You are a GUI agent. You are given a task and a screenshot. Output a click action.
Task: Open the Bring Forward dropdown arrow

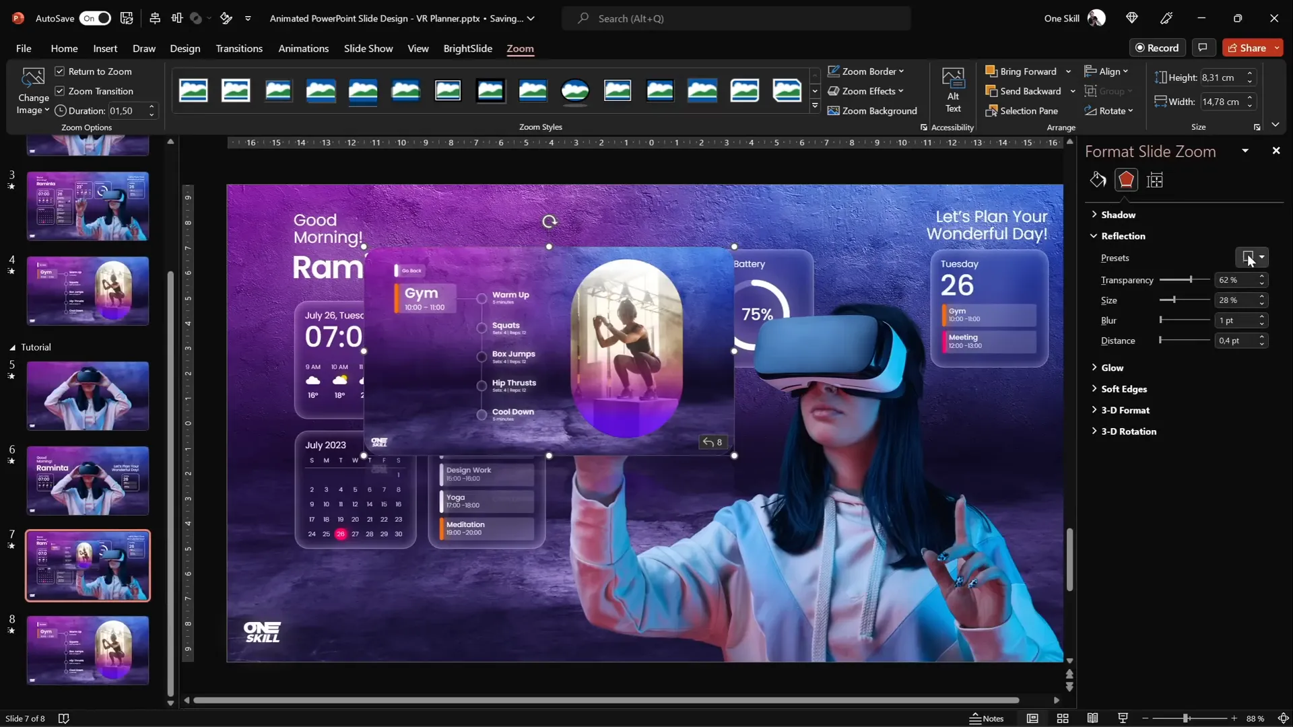[x=1068, y=71]
